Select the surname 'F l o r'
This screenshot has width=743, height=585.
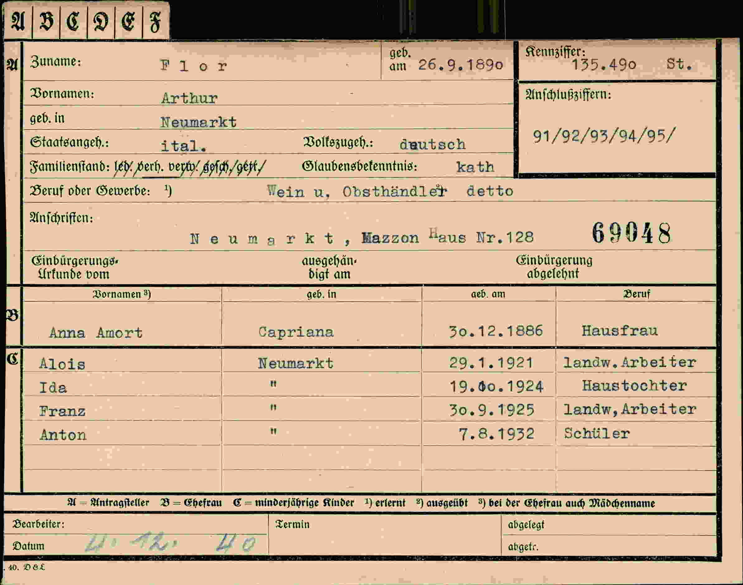click(x=194, y=65)
